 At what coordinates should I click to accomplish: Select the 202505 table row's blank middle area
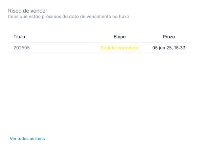pos(64,48)
